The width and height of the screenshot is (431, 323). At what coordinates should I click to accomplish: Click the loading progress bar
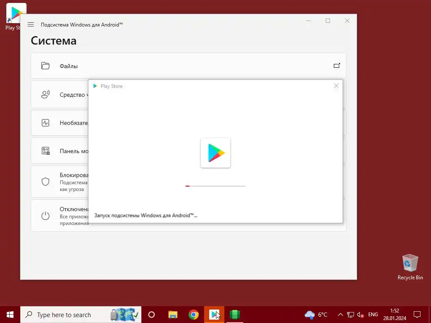[215, 186]
